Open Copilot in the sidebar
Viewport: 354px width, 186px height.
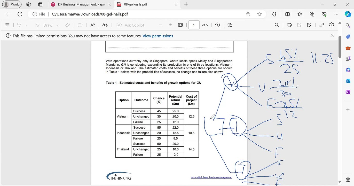click(348, 14)
